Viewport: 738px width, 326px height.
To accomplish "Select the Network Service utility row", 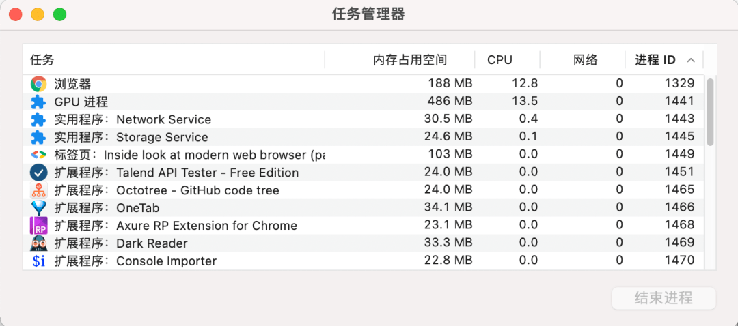I will point(364,119).
